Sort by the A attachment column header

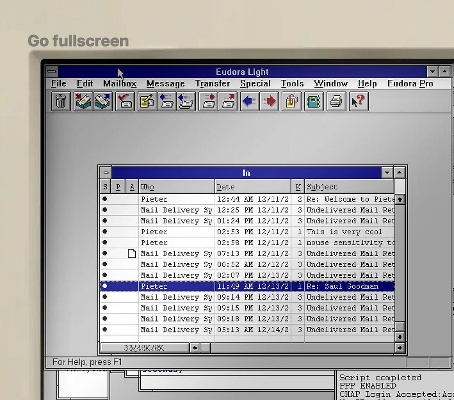[132, 187]
